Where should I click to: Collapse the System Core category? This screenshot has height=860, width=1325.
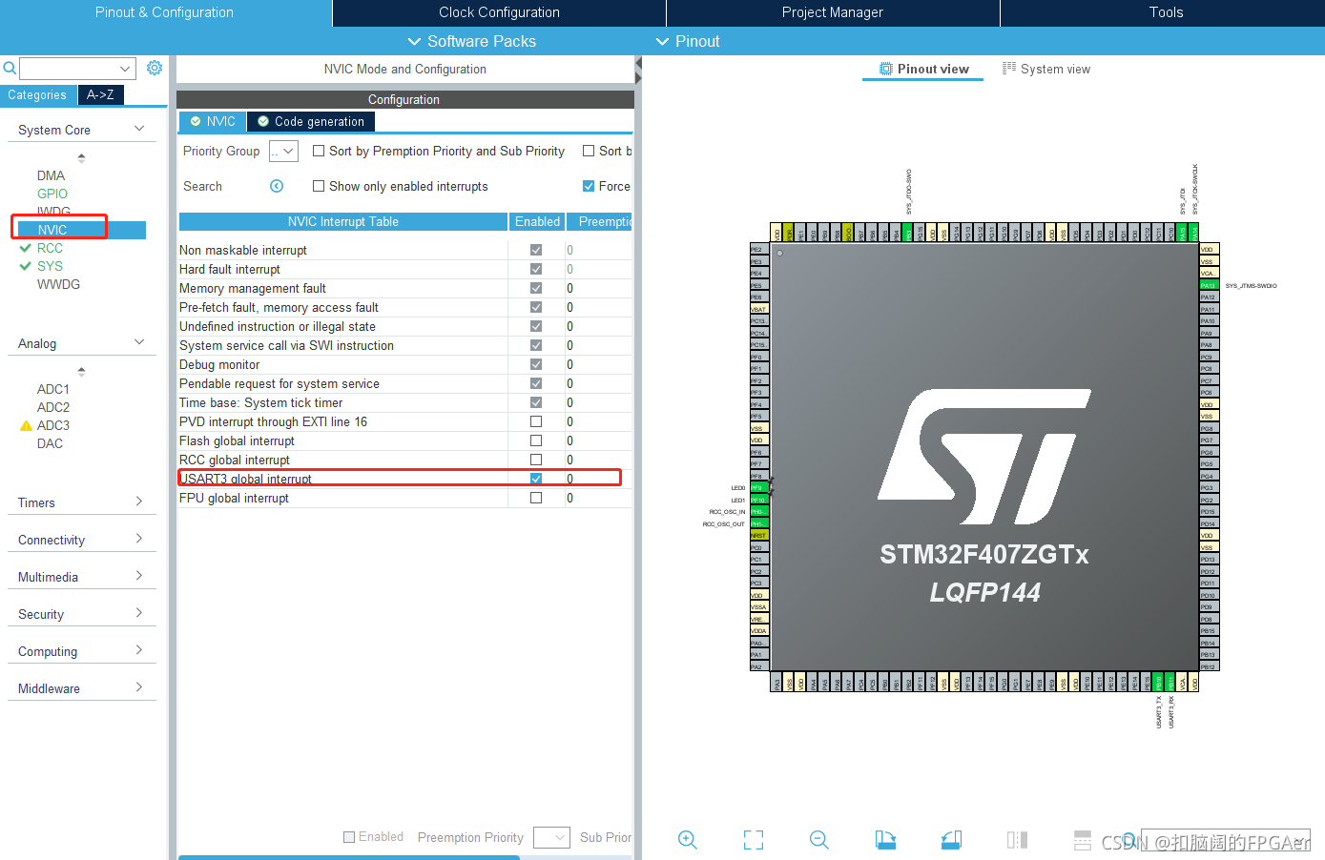click(x=139, y=129)
